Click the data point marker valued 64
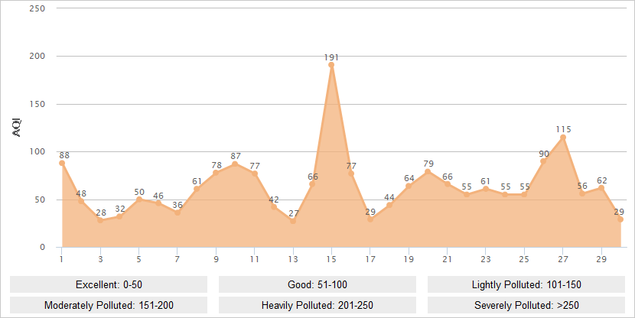 coord(409,186)
